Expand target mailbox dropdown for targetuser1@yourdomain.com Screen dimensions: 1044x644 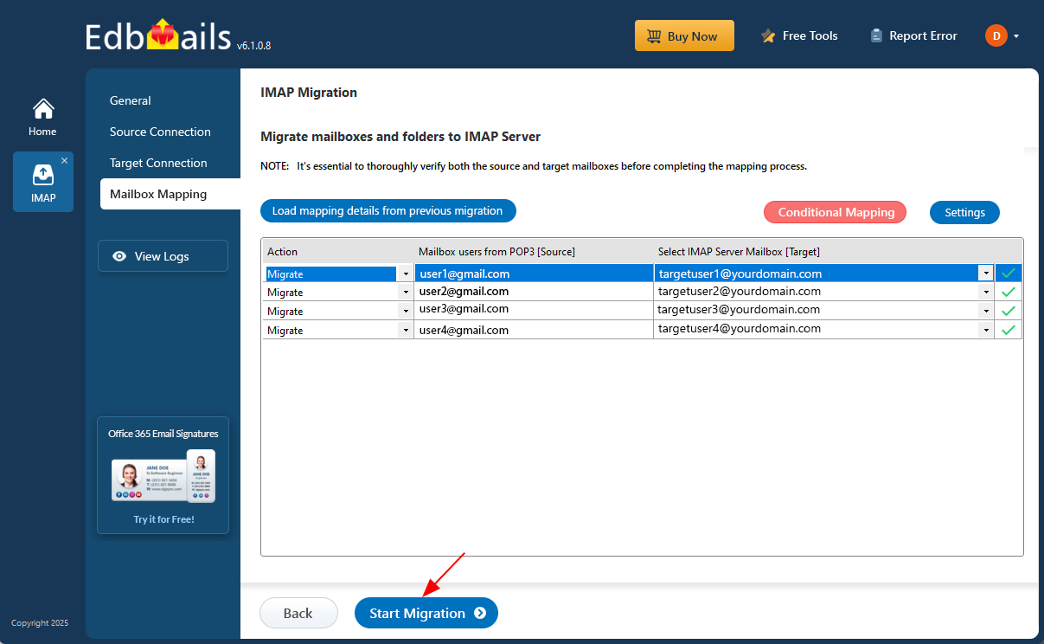pos(985,274)
